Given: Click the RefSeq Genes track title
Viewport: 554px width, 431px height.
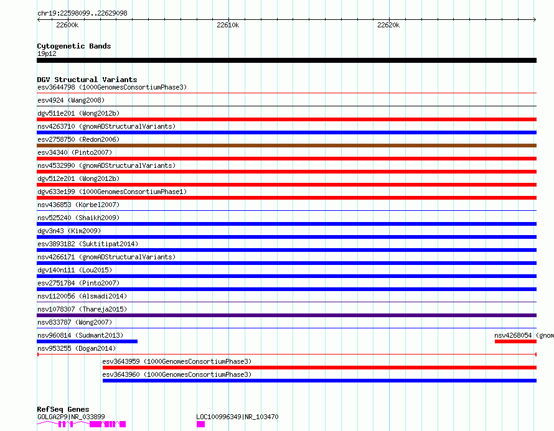Looking at the screenshot, I should 63,409.
